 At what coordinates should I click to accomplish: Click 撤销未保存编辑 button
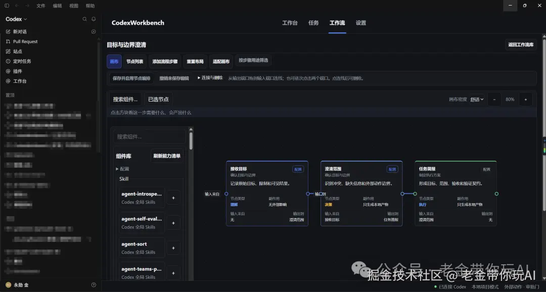[174, 78]
